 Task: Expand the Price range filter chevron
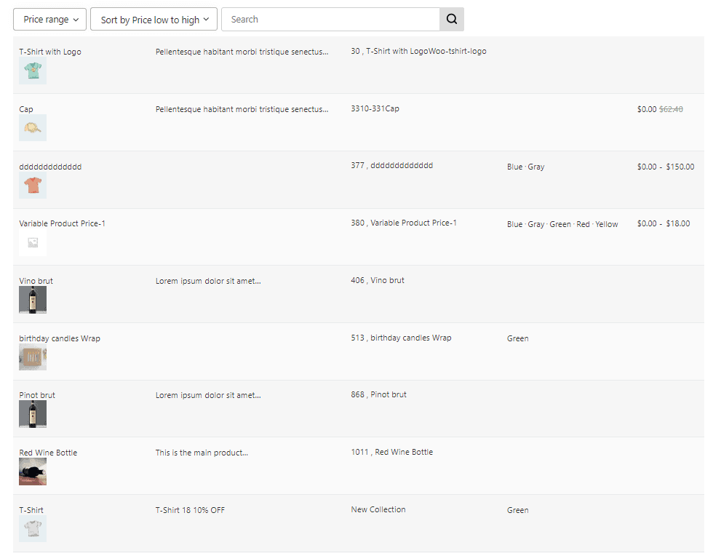76,19
